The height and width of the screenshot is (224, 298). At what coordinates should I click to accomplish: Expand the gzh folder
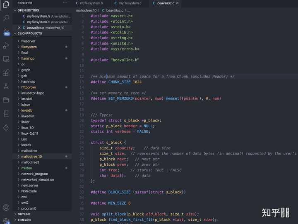pyautogui.click(x=42, y=76)
